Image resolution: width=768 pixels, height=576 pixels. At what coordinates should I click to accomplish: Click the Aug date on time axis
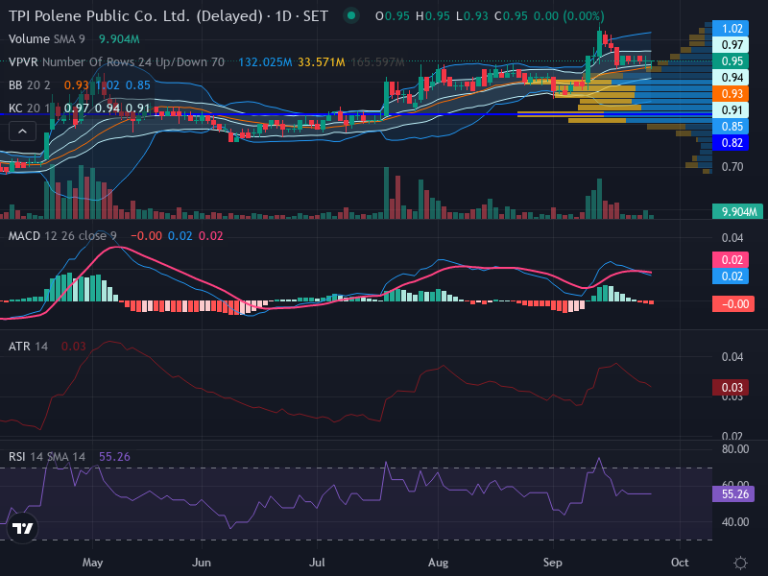438,563
